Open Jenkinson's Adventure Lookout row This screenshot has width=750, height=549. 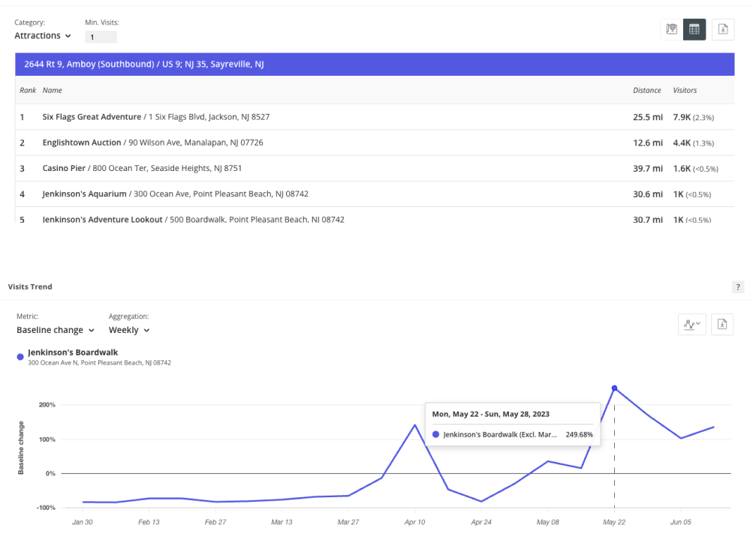click(x=375, y=217)
